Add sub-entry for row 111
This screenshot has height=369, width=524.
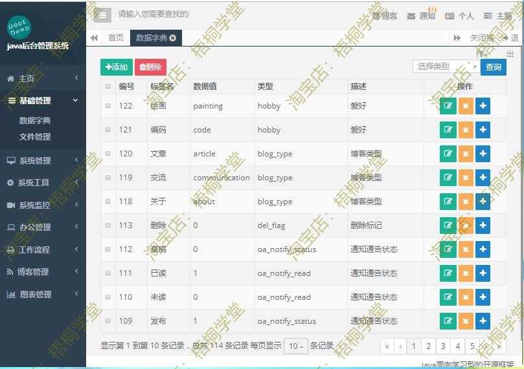point(483,273)
